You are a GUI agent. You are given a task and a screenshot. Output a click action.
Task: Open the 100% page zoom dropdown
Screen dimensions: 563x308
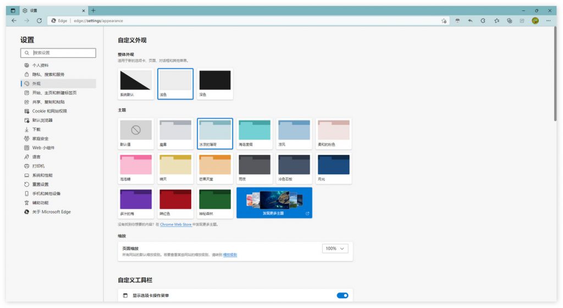pyautogui.click(x=335, y=249)
